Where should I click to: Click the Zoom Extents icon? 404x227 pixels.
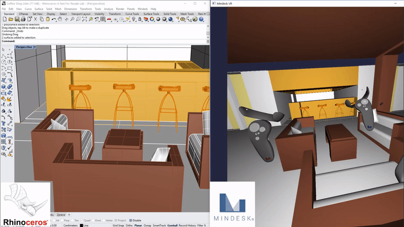tap(84, 19)
